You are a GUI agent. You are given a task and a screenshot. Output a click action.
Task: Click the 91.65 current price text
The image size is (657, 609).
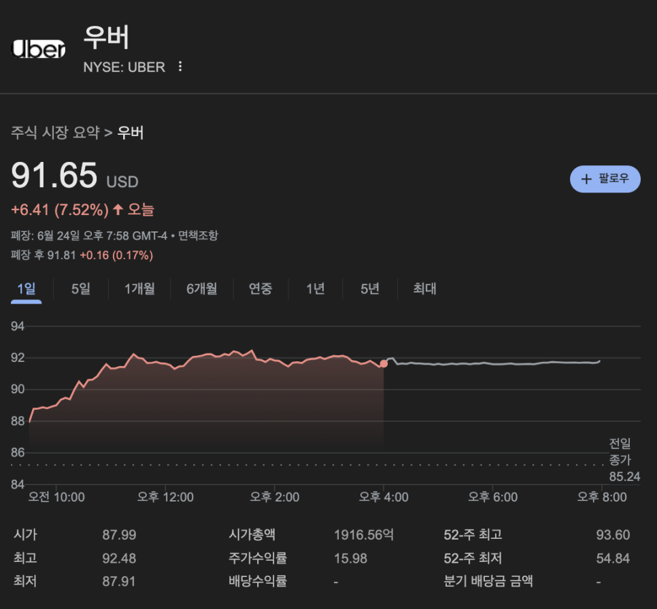pos(54,175)
